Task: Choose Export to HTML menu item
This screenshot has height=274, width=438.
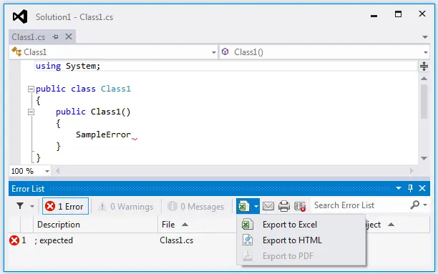Action: point(301,240)
